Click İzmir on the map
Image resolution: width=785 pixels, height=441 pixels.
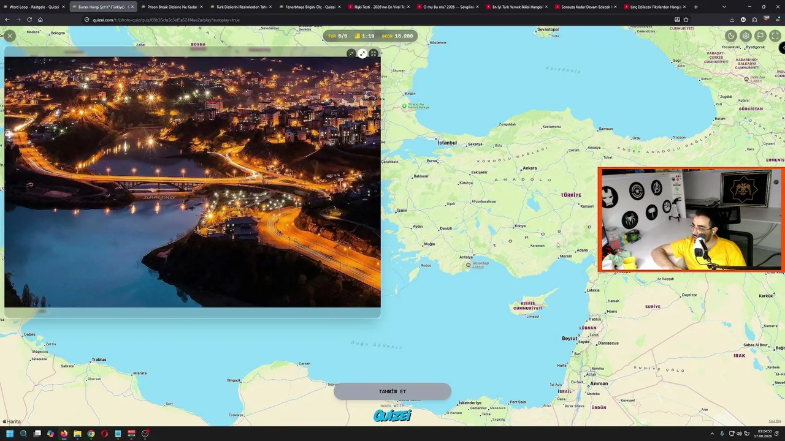[x=402, y=210]
